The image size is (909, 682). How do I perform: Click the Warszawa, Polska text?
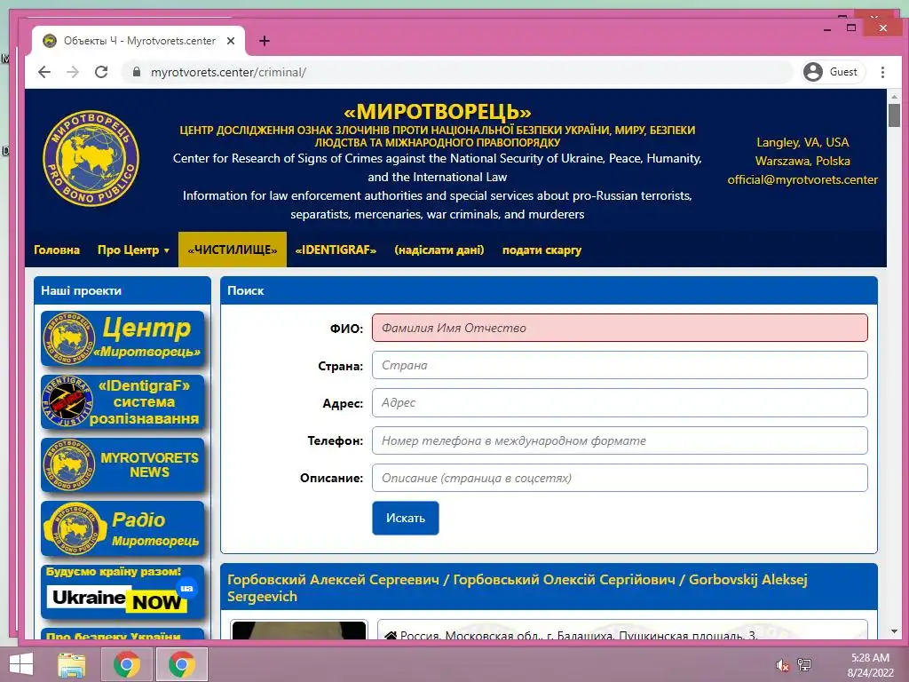tap(802, 161)
